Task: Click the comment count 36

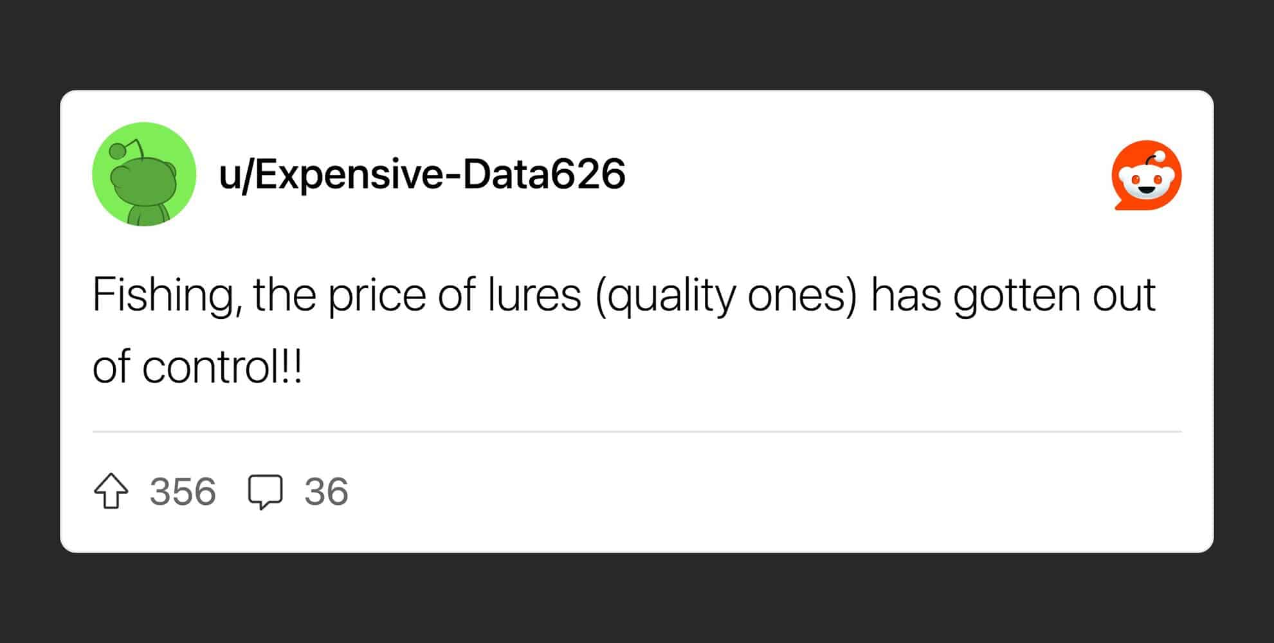Action: point(326,492)
